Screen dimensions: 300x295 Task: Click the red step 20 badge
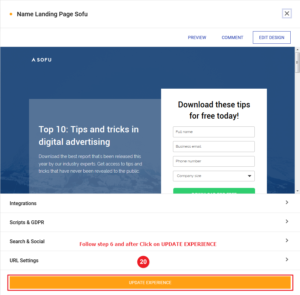point(143,262)
